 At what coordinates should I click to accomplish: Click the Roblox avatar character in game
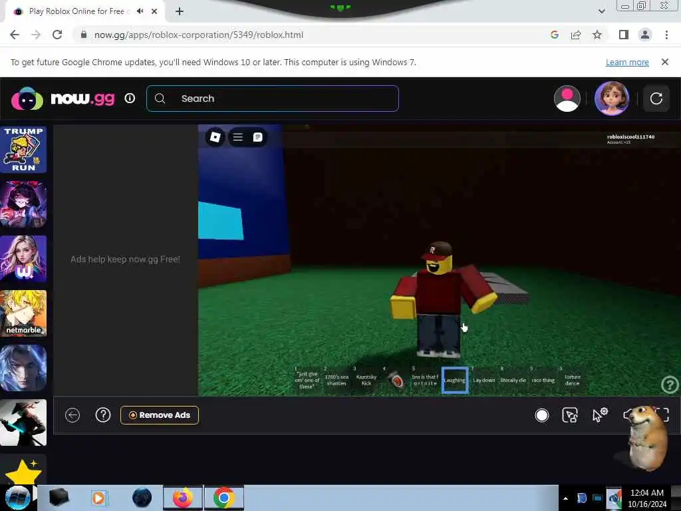442,300
